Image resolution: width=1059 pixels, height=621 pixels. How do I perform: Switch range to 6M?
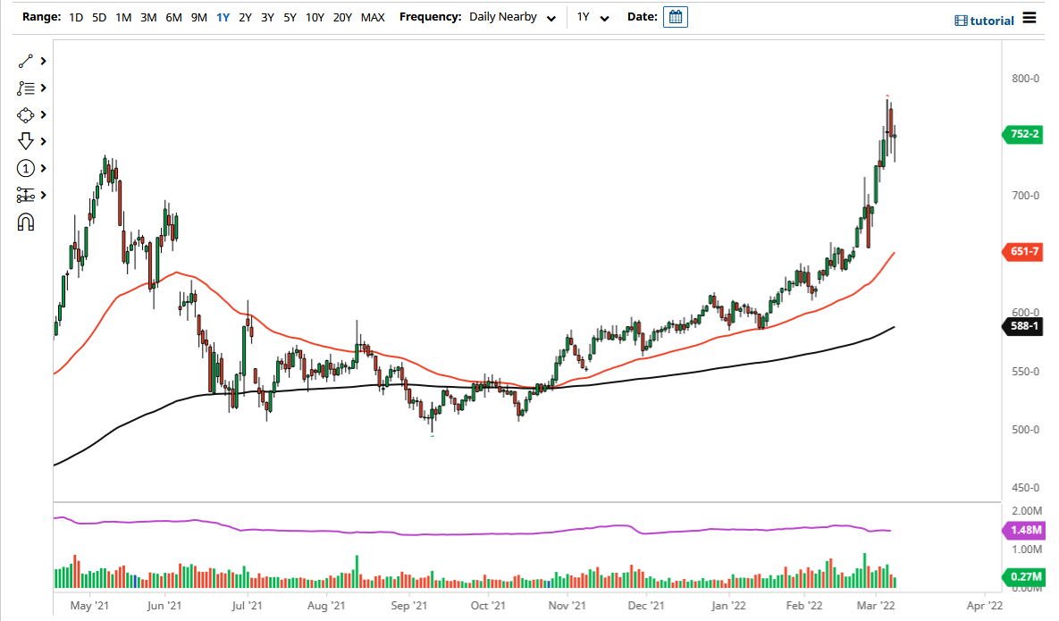point(173,18)
